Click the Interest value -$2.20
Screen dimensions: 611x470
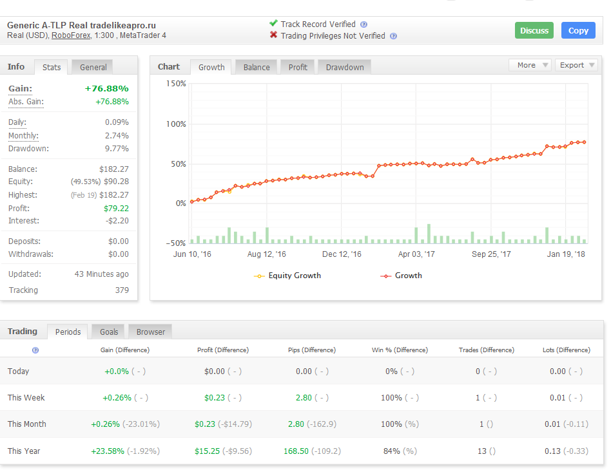117,221
